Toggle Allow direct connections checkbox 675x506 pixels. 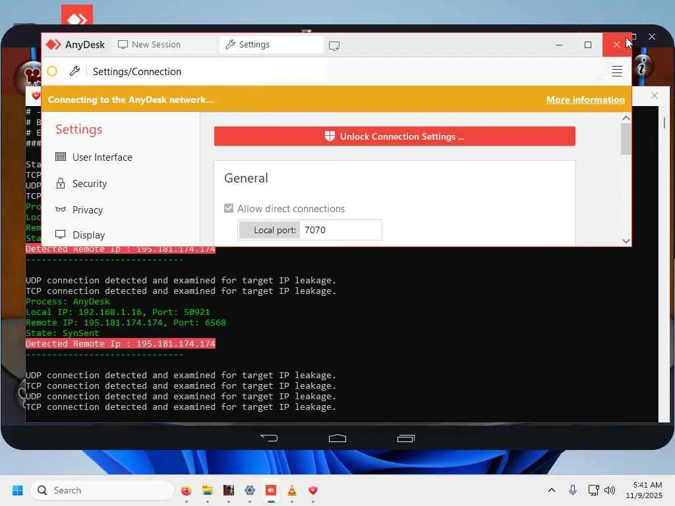pyautogui.click(x=229, y=209)
